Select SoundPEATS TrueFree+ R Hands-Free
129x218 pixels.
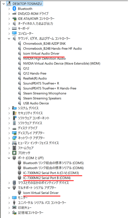pos(50,88)
